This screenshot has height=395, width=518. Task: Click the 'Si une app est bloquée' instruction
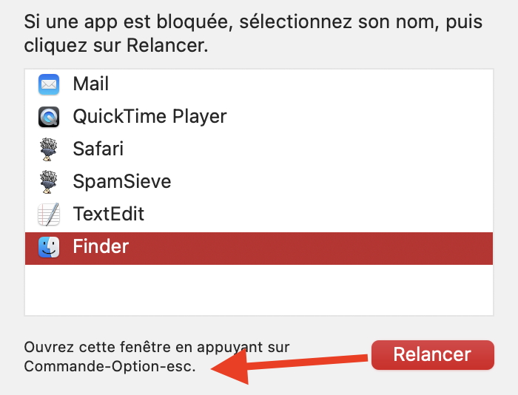click(125, 21)
